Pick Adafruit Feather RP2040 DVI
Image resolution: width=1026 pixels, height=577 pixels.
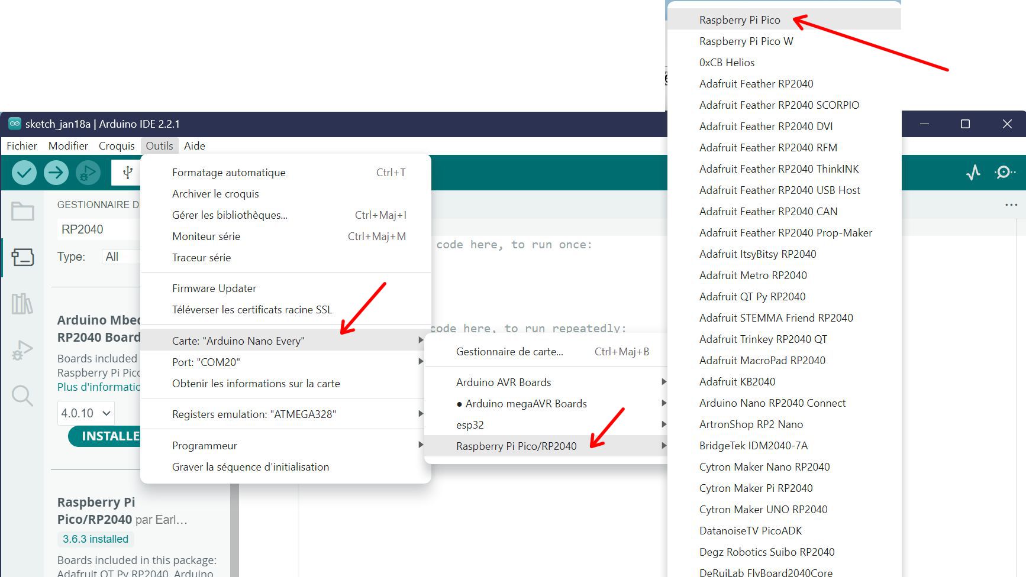coord(784,127)
